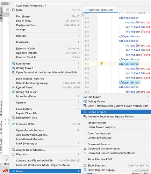The image size is (151, 174).
Task: Open the pom.xml (guns-vip) editor tab
Action: click(x=101, y=10)
